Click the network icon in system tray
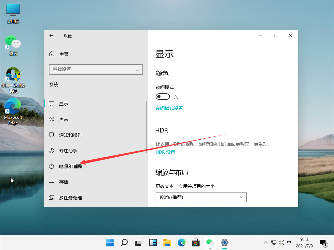Image resolution: width=334 pixels, height=250 pixels. pyautogui.click(x=274, y=242)
